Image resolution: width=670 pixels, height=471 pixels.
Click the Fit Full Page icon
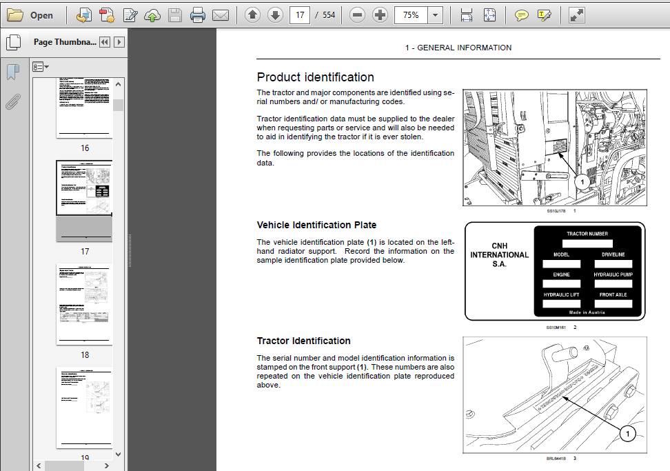[x=489, y=15]
